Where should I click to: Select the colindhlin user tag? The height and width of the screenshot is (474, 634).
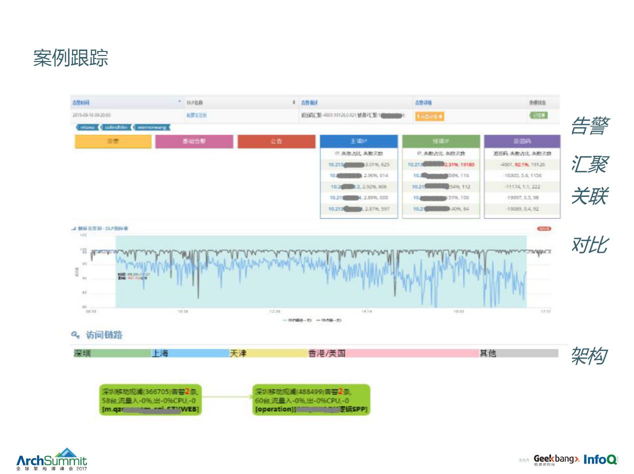pos(115,127)
